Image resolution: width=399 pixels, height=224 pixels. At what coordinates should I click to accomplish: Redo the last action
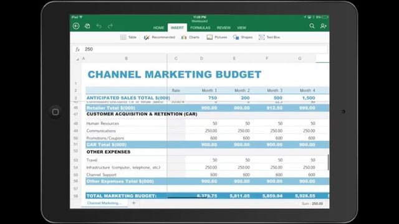pyautogui.click(x=110, y=26)
